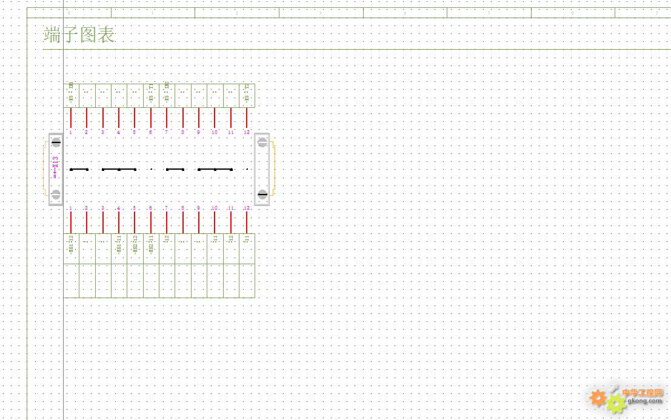Viewport: 671px width, 420px height.
Task: Click the orange gear logo in the watermark
Action: pyautogui.click(x=598, y=398)
